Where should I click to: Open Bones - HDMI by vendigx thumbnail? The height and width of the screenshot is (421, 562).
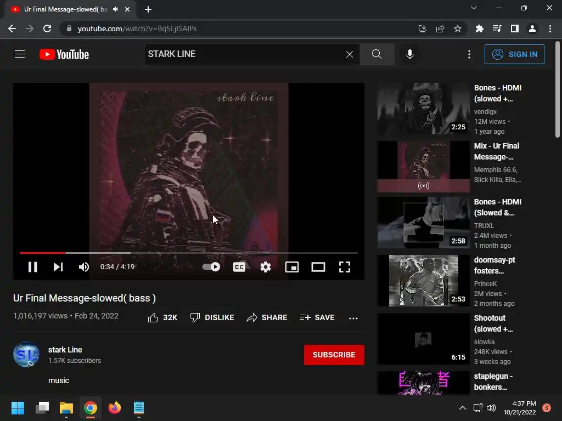coord(423,109)
